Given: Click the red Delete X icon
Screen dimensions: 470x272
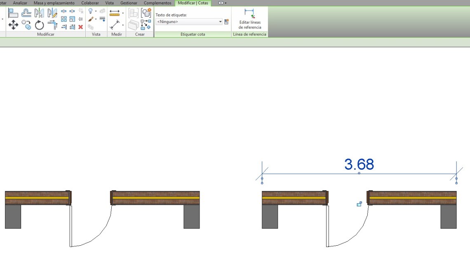Looking at the screenshot, I should tap(80, 27).
